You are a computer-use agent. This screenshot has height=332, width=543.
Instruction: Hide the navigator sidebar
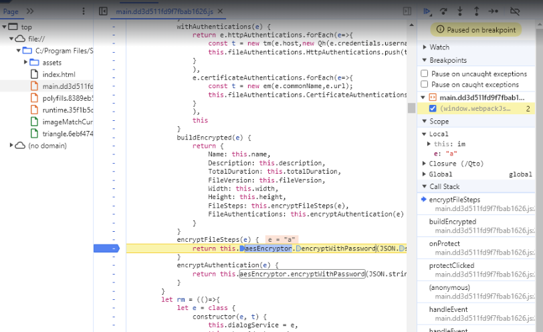coord(103,11)
